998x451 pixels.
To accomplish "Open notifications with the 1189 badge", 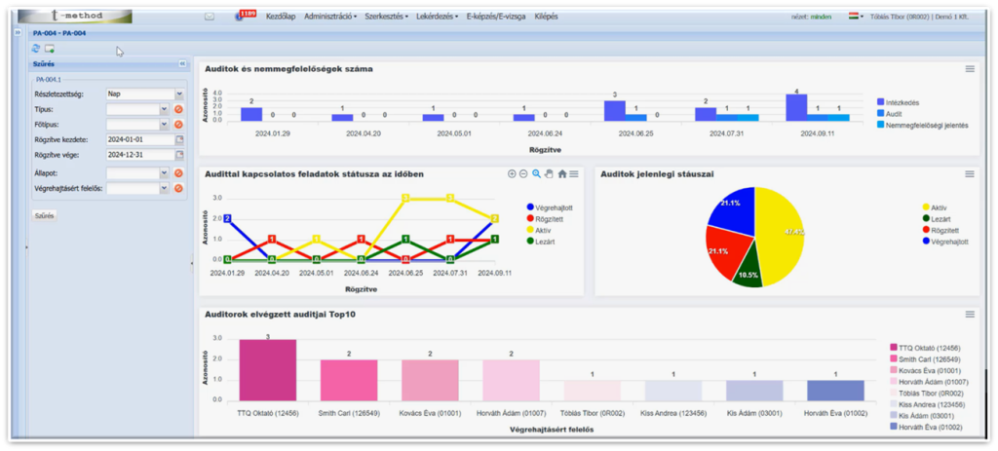I will pos(243,16).
